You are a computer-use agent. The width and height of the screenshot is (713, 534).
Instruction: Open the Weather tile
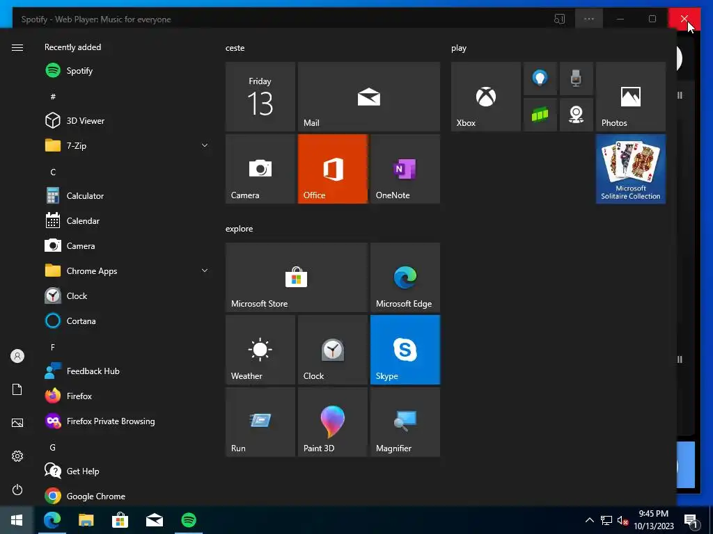point(260,350)
